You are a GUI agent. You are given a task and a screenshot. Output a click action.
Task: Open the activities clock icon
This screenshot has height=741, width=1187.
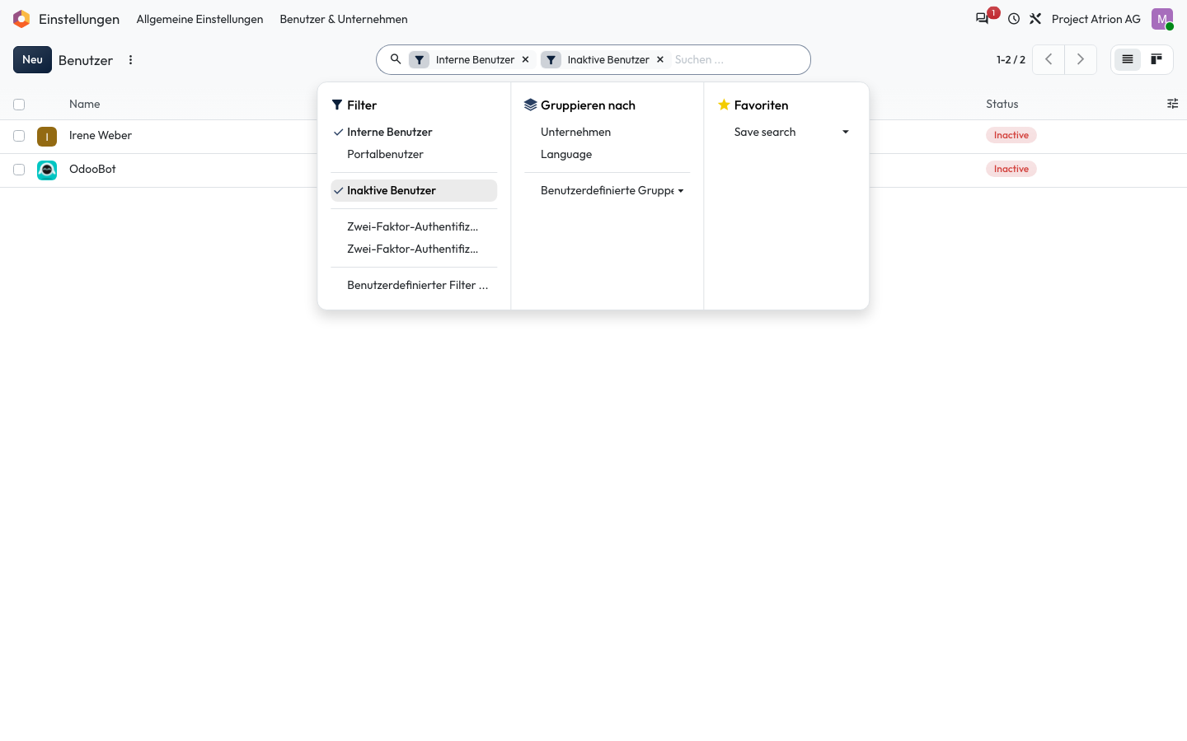[1014, 18]
